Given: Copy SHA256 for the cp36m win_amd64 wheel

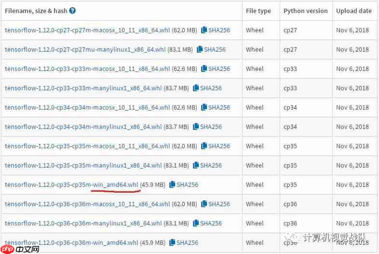Looking at the screenshot, I should [184, 242].
